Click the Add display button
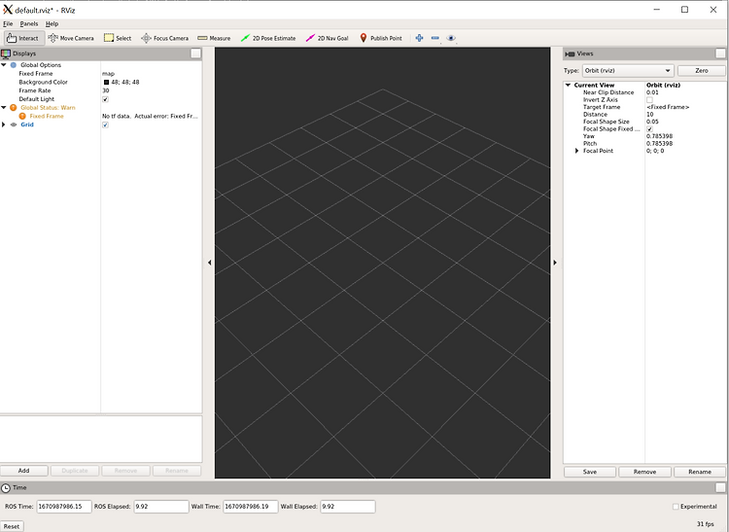 pyautogui.click(x=23, y=471)
